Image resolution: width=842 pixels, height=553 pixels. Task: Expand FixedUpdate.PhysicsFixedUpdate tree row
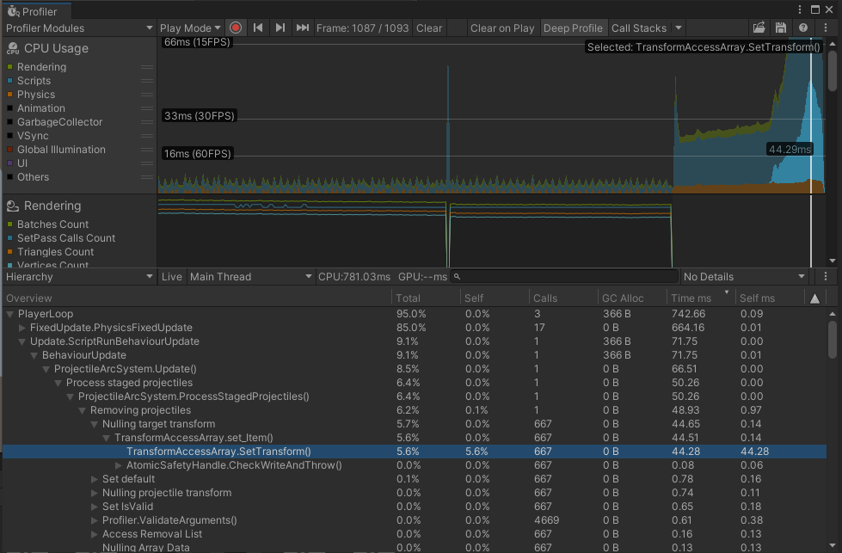[22, 328]
